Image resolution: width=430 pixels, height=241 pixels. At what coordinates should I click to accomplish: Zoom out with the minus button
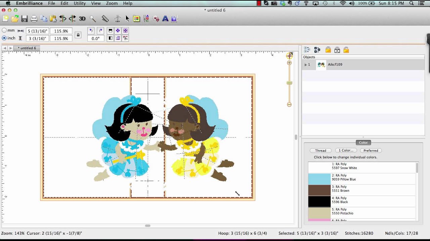[289, 104]
